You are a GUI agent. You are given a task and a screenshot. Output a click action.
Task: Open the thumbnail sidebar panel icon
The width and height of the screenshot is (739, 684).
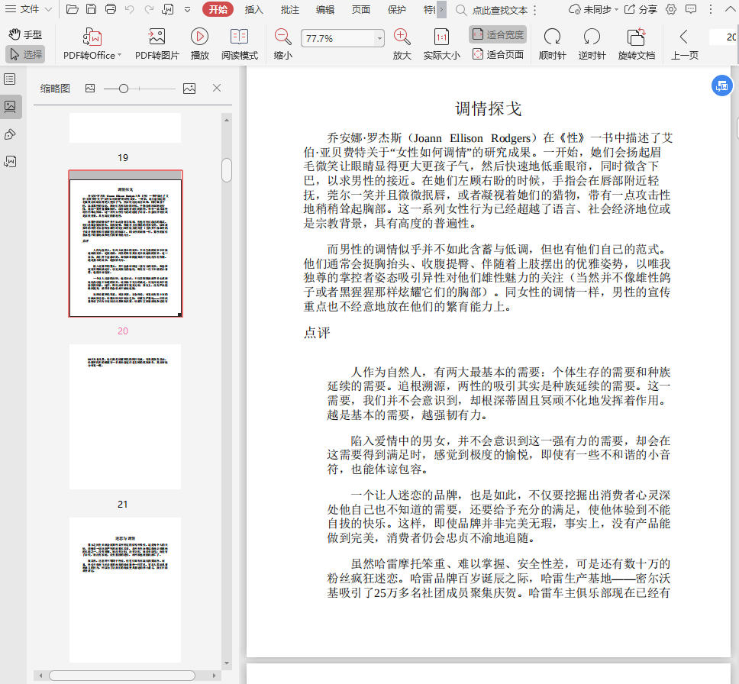click(10, 106)
